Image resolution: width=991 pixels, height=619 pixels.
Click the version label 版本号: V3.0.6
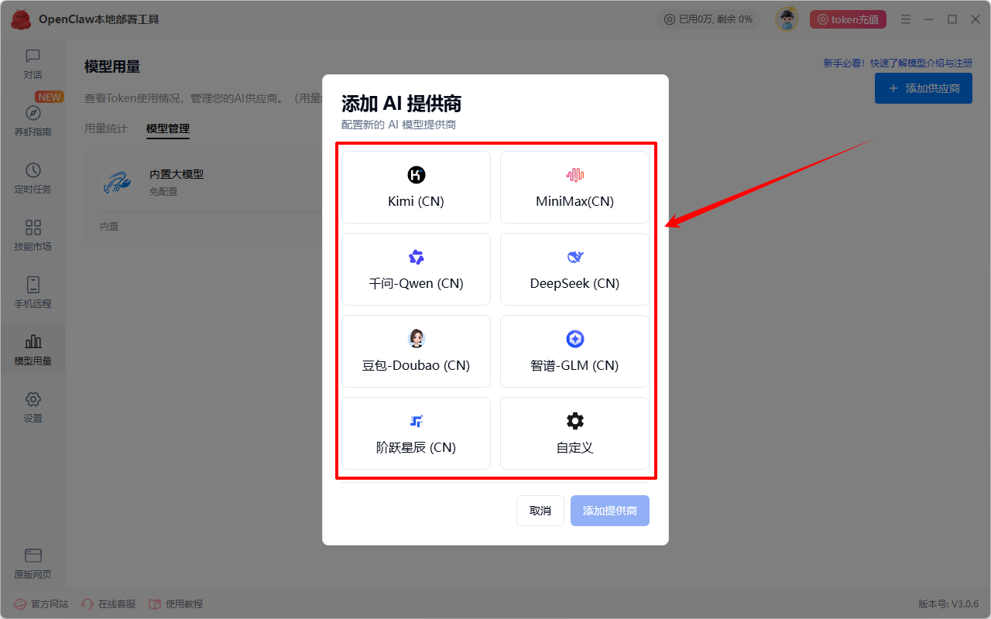point(948,604)
